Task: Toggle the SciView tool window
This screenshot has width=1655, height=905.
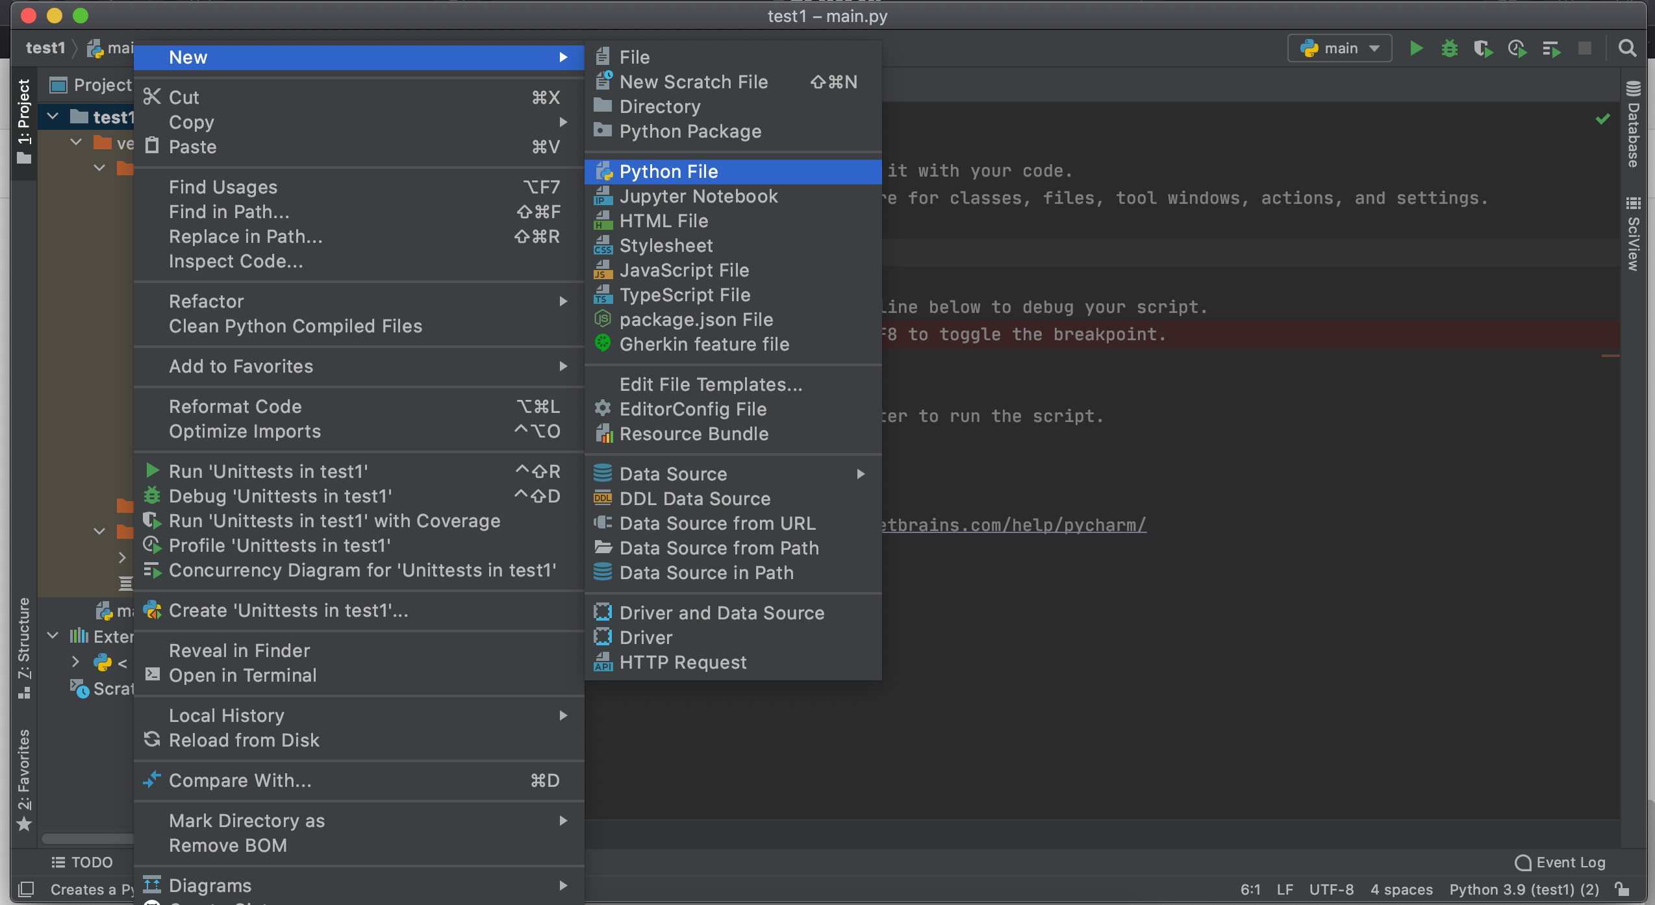Action: click(x=1633, y=235)
